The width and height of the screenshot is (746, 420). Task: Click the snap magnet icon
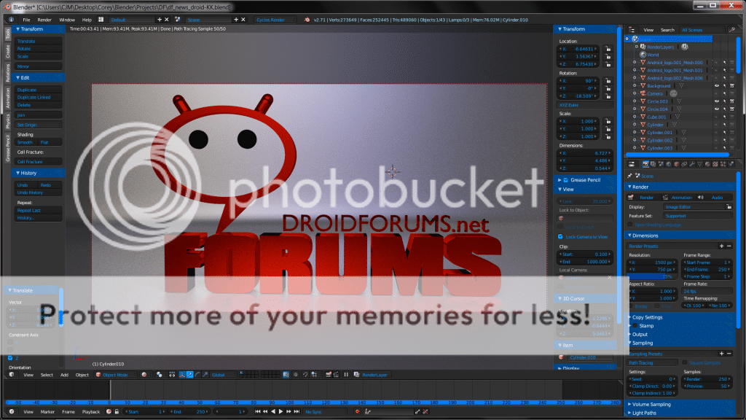(305, 375)
